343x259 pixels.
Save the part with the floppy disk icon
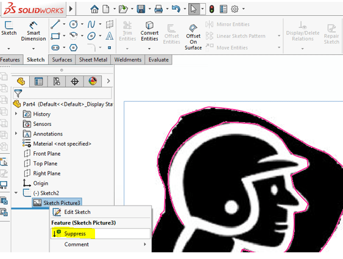(x=141, y=9)
